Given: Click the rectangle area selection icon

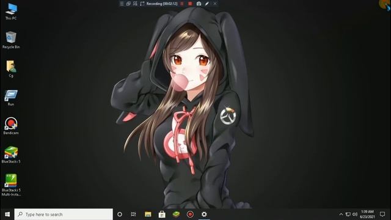Looking at the screenshot, I should pos(142,4).
